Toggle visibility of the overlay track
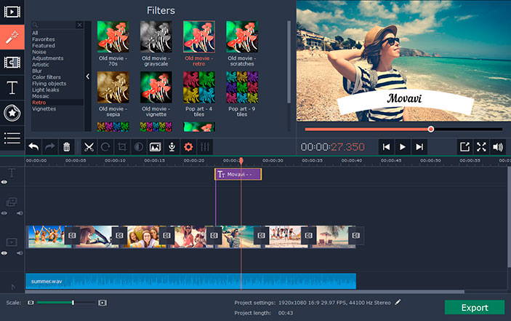511x321 pixels. tap(4, 213)
